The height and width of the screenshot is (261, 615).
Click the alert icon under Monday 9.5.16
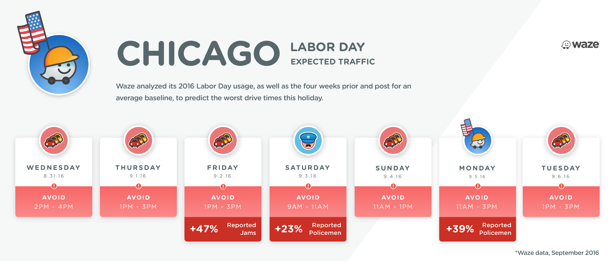(x=478, y=186)
